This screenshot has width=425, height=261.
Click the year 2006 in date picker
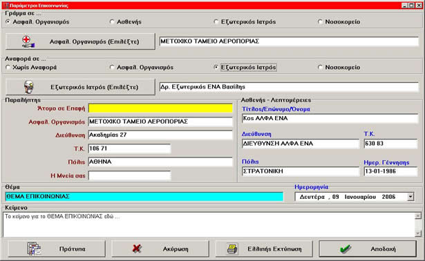388,197
